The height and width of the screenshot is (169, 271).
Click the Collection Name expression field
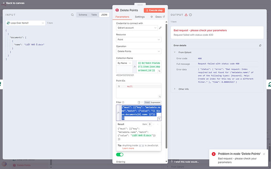(x=149, y=67)
